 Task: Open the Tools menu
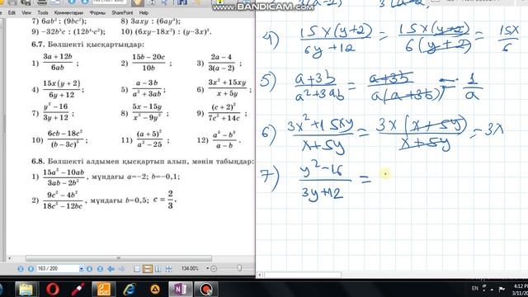[x=43, y=13]
